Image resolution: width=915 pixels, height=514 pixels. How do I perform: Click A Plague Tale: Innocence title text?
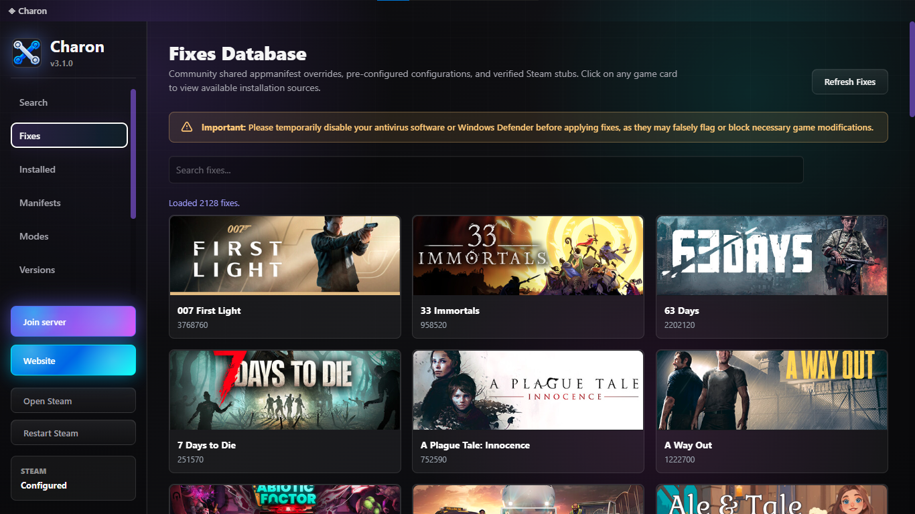(475, 445)
